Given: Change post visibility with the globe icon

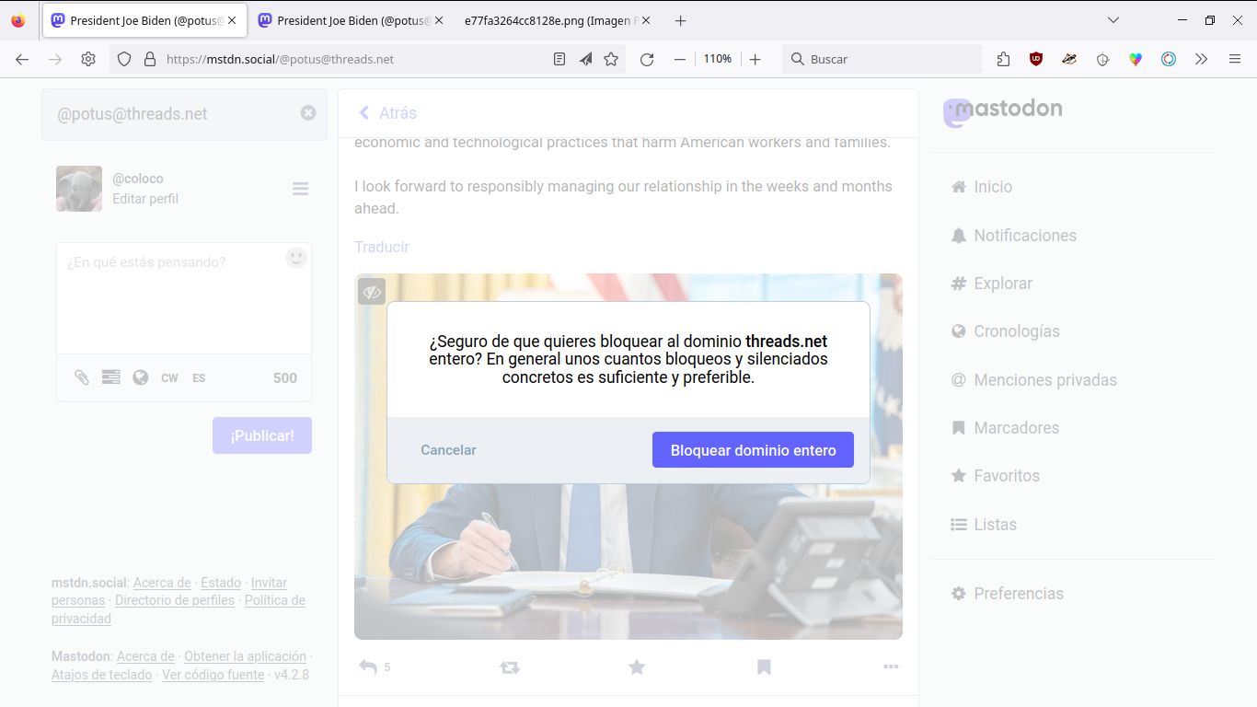Looking at the screenshot, I should click(141, 377).
